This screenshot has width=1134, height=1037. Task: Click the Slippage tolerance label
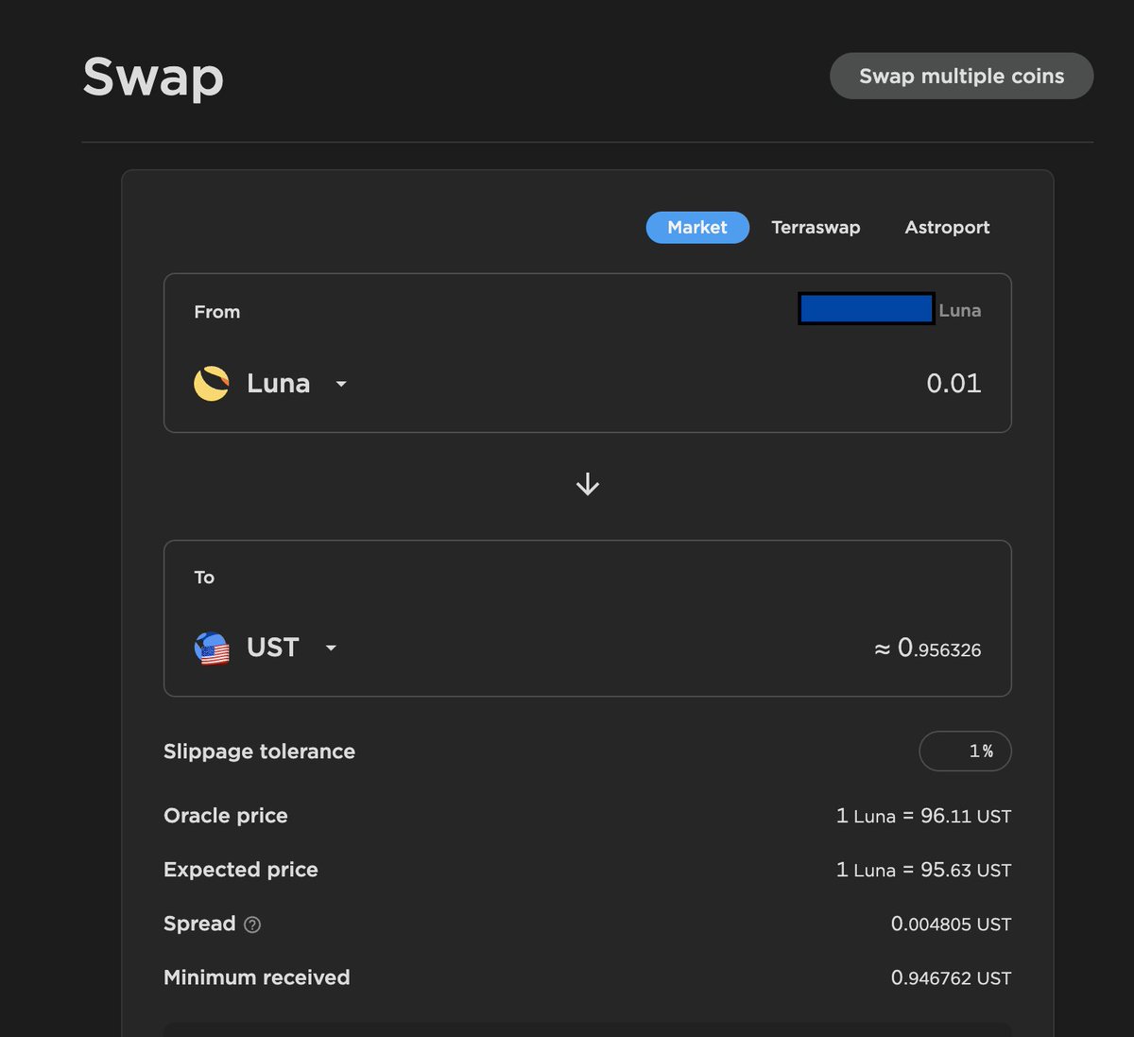click(x=259, y=752)
